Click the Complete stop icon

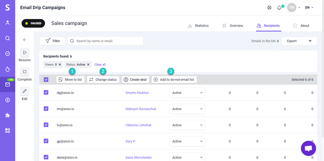tap(25, 72)
